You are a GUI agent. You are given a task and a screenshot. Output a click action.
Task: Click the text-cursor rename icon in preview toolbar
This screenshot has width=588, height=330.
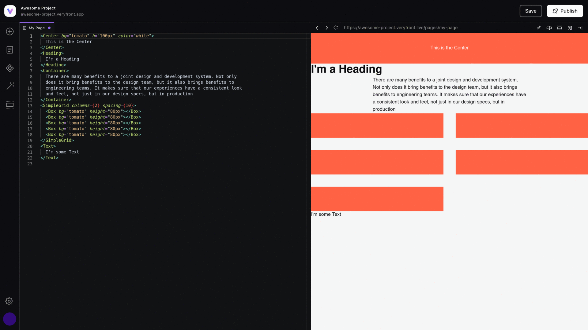[x=549, y=28]
